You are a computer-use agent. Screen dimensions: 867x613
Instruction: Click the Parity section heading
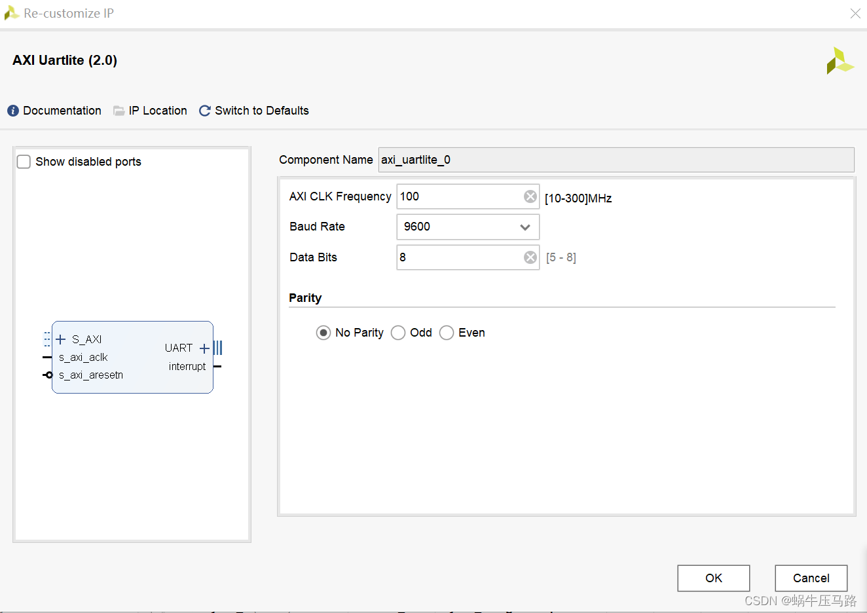pos(305,298)
